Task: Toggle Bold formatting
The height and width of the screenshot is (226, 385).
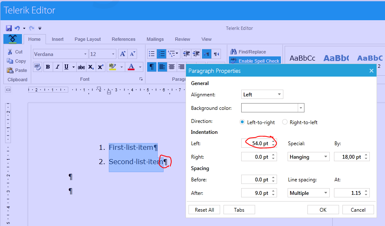Action: pos(48,66)
